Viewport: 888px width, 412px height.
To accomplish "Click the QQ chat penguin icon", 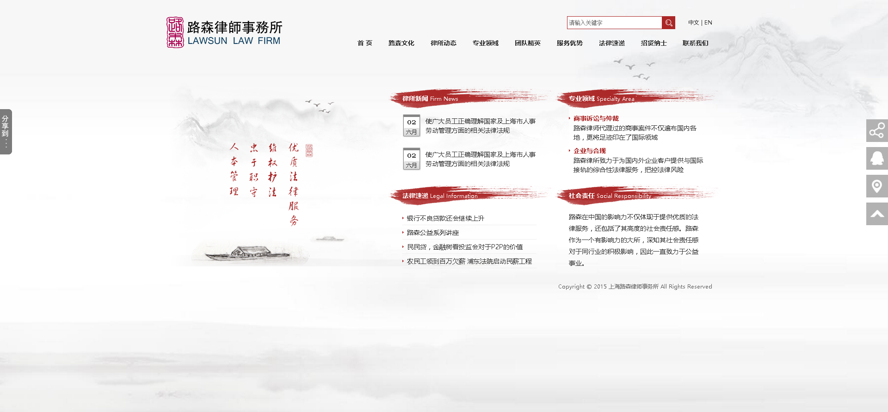I will 876,159.
